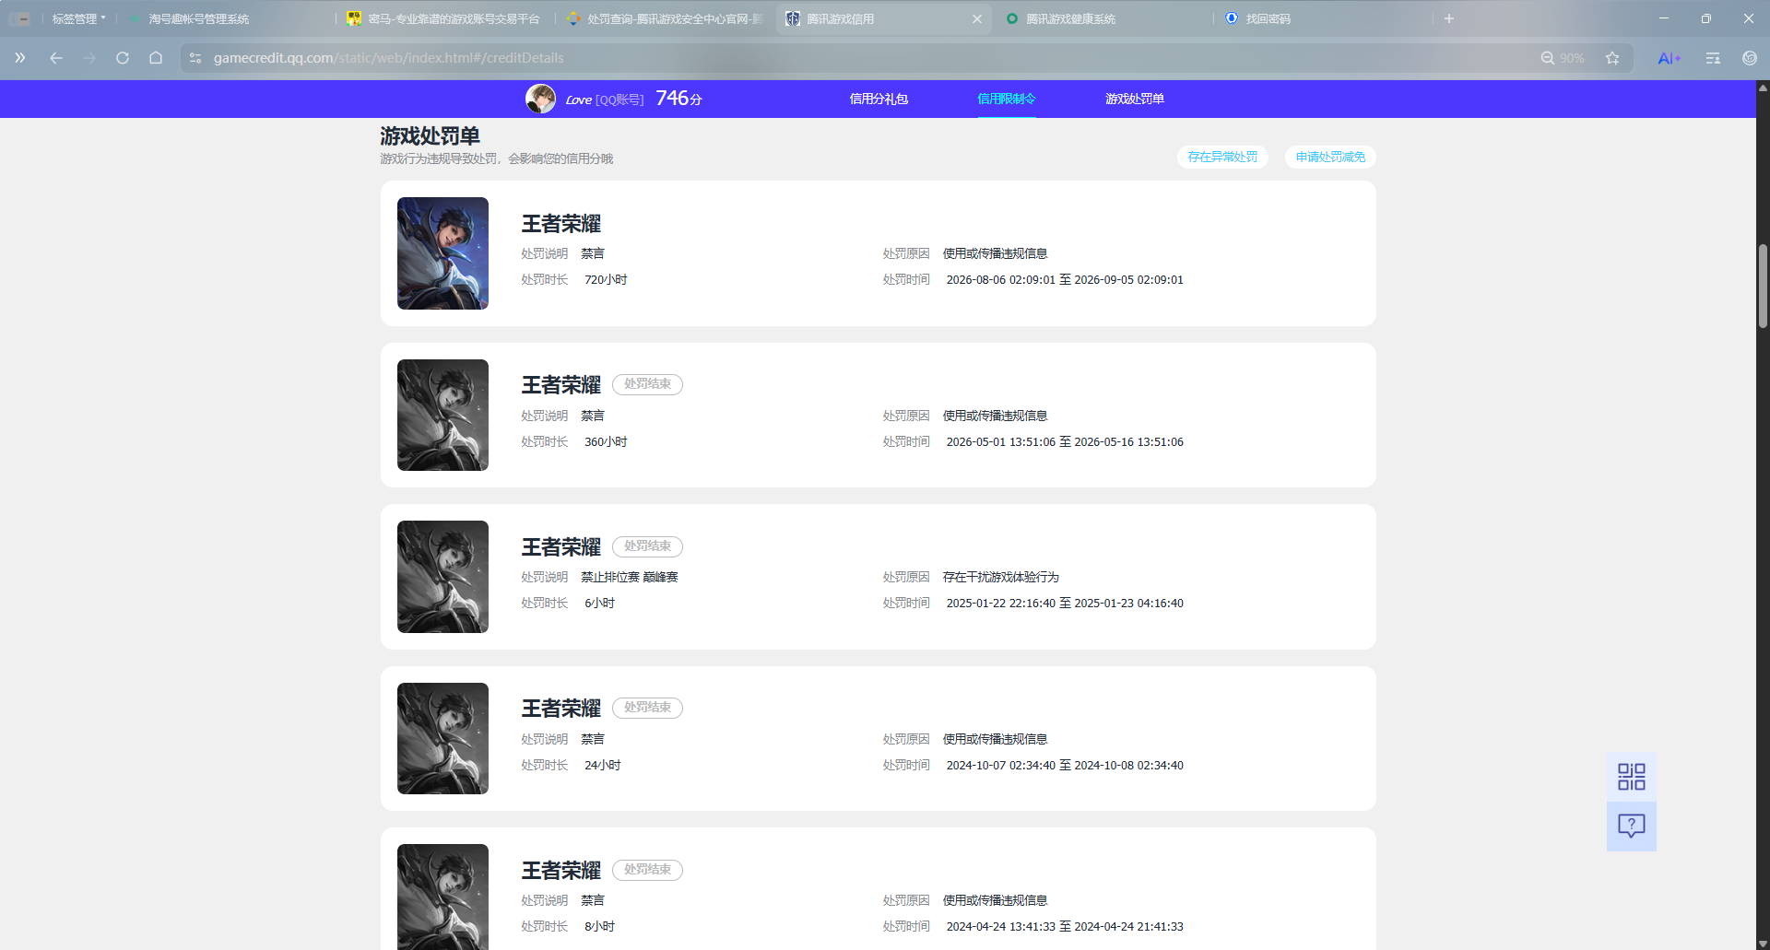The width and height of the screenshot is (1770, 950).
Task: Restore down the browser window
Action: tap(1706, 18)
